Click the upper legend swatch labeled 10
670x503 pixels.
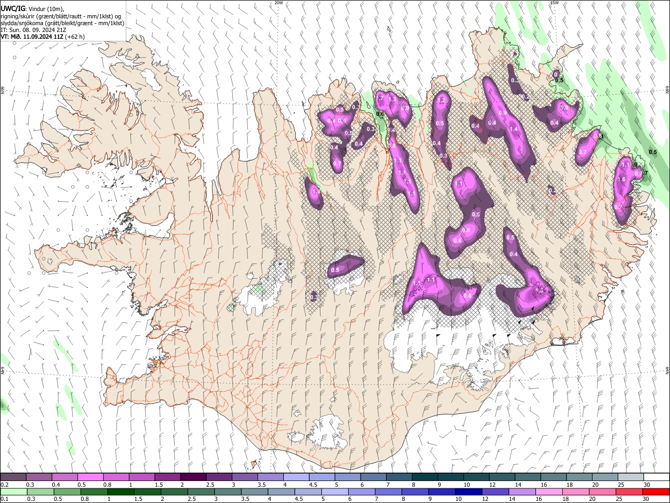coord(476,477)
